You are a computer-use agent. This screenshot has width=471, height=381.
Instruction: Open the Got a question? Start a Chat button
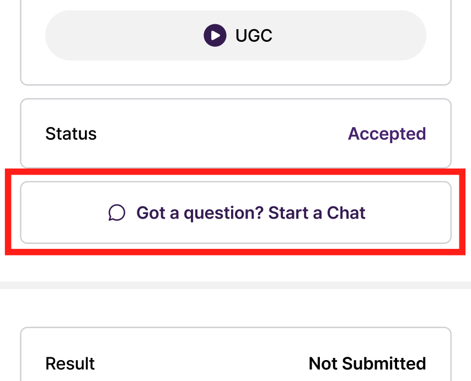tap(235, 213)
